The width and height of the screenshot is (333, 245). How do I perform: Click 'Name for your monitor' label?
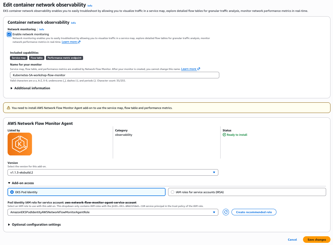tap(26, 65)
